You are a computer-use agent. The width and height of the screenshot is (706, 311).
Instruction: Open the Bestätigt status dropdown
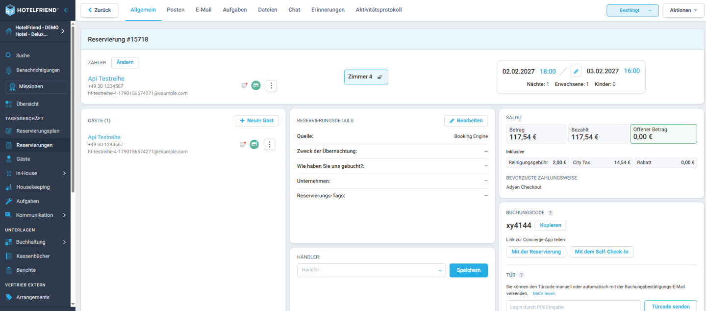coord(632,10)
